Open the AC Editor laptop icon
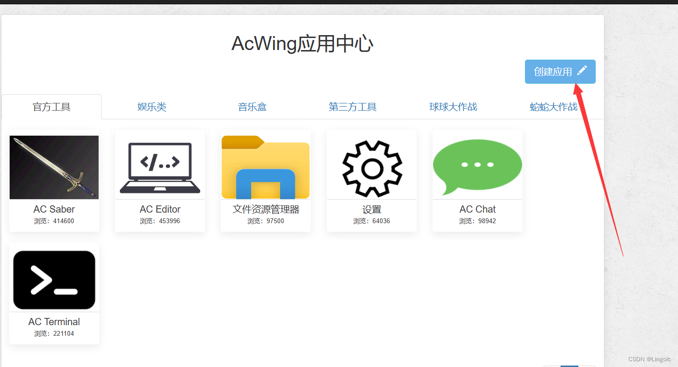The height and width of the screenshot is (367, 678). (x=160, y=167)
